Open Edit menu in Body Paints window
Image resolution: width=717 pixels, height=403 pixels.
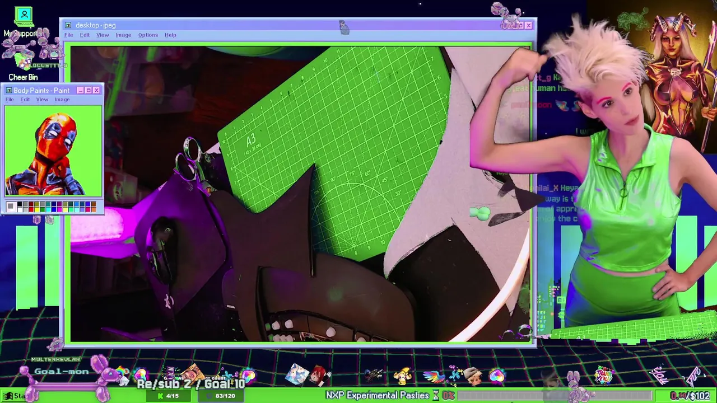(x=25, y=100)
